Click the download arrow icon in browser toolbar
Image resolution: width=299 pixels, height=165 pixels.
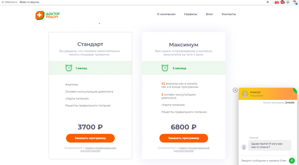[288, 2]
